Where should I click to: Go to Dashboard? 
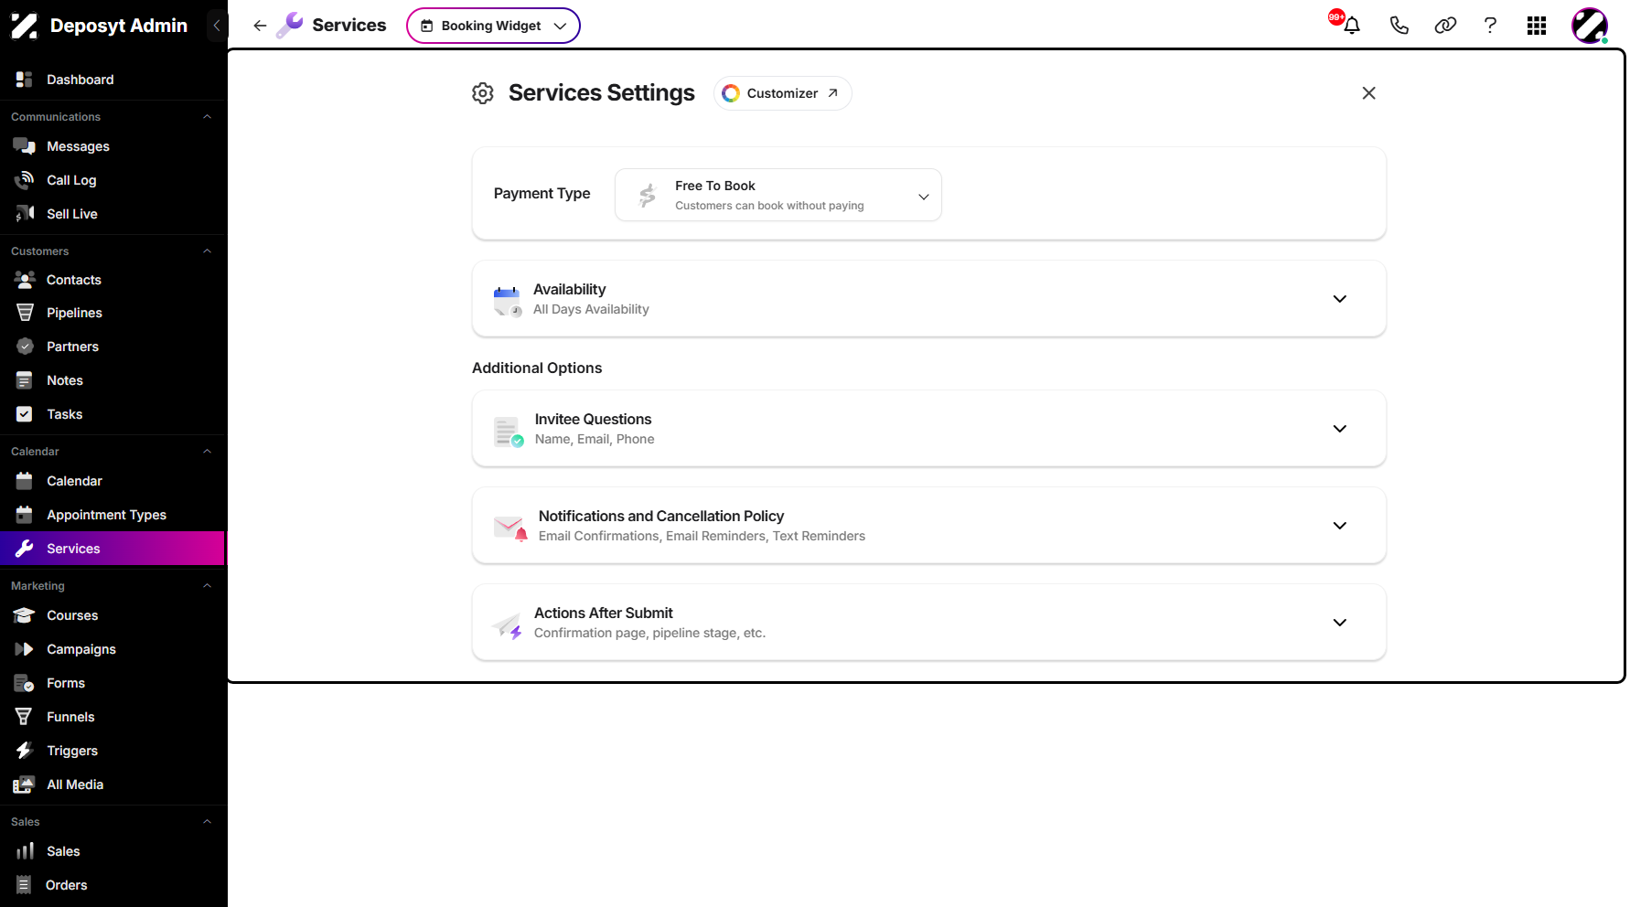click(113, 80)
